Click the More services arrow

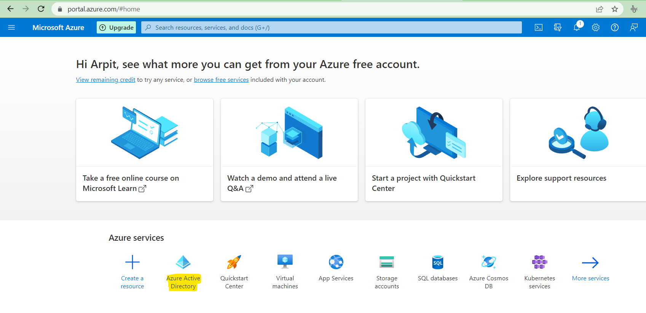(x=590, y=262)
